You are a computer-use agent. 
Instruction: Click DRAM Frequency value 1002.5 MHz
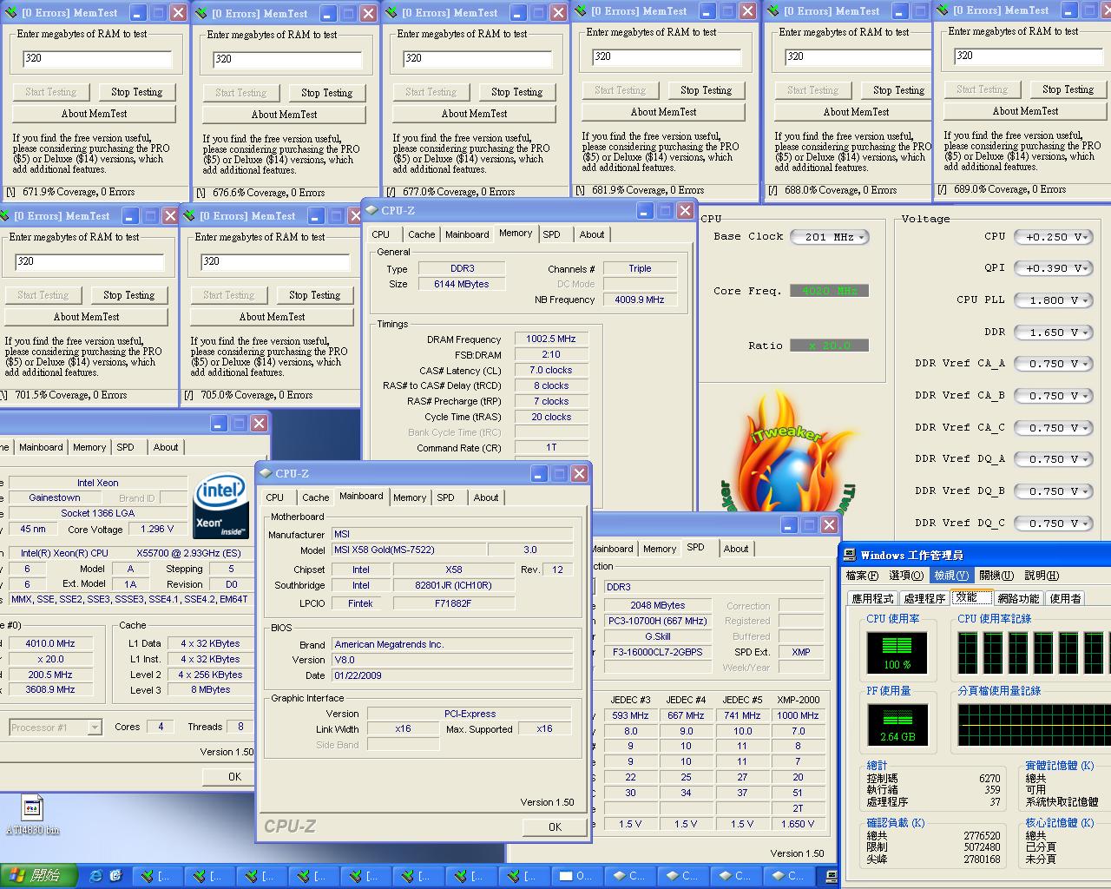(551, 339)
